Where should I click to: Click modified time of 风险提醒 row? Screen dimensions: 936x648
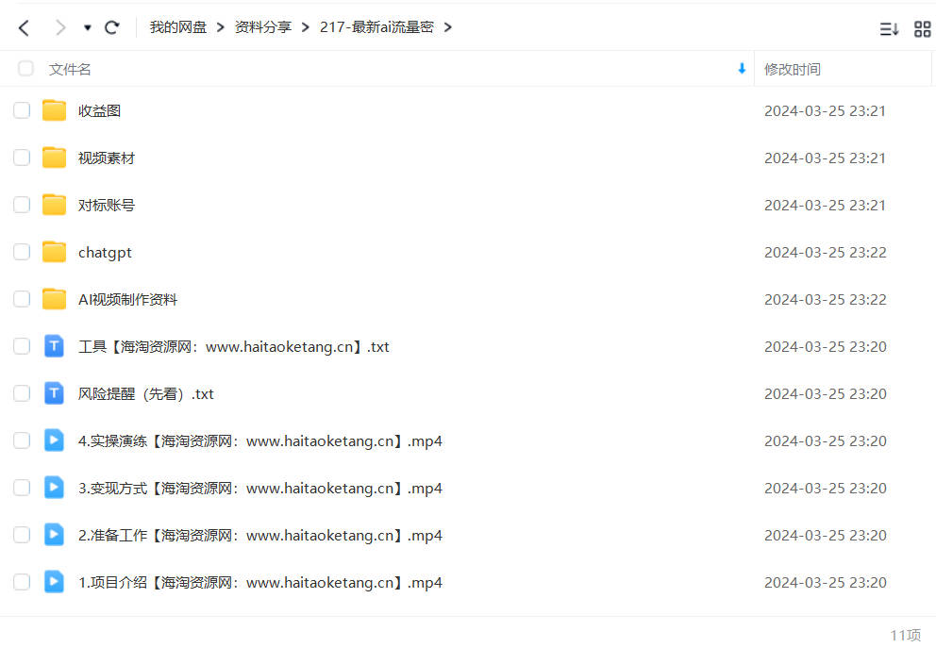[825, 394]
